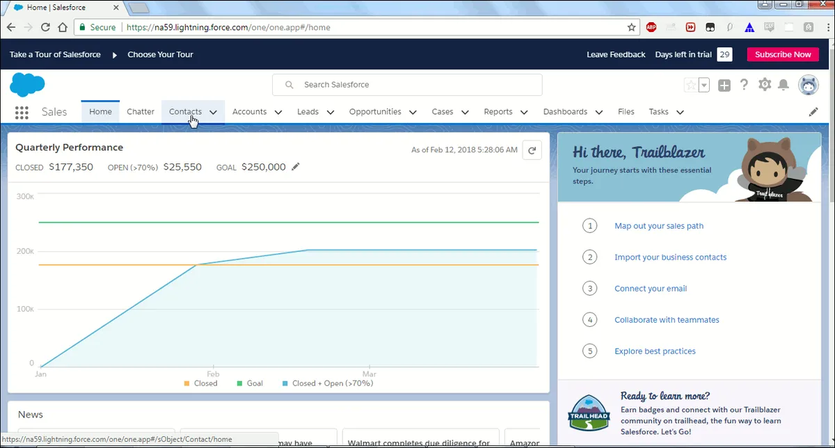Click Leave Feedback link

point(616,54)
